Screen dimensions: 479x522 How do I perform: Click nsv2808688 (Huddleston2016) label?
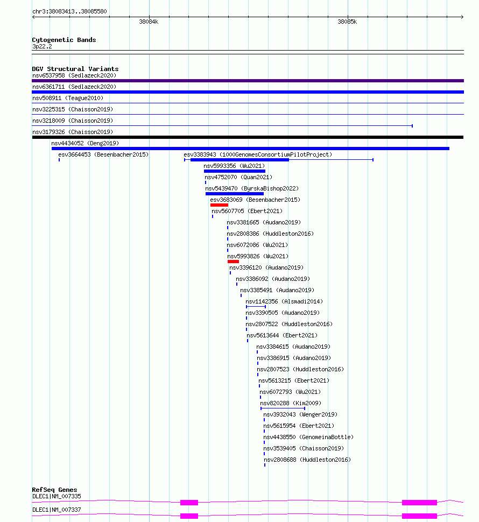307,461
